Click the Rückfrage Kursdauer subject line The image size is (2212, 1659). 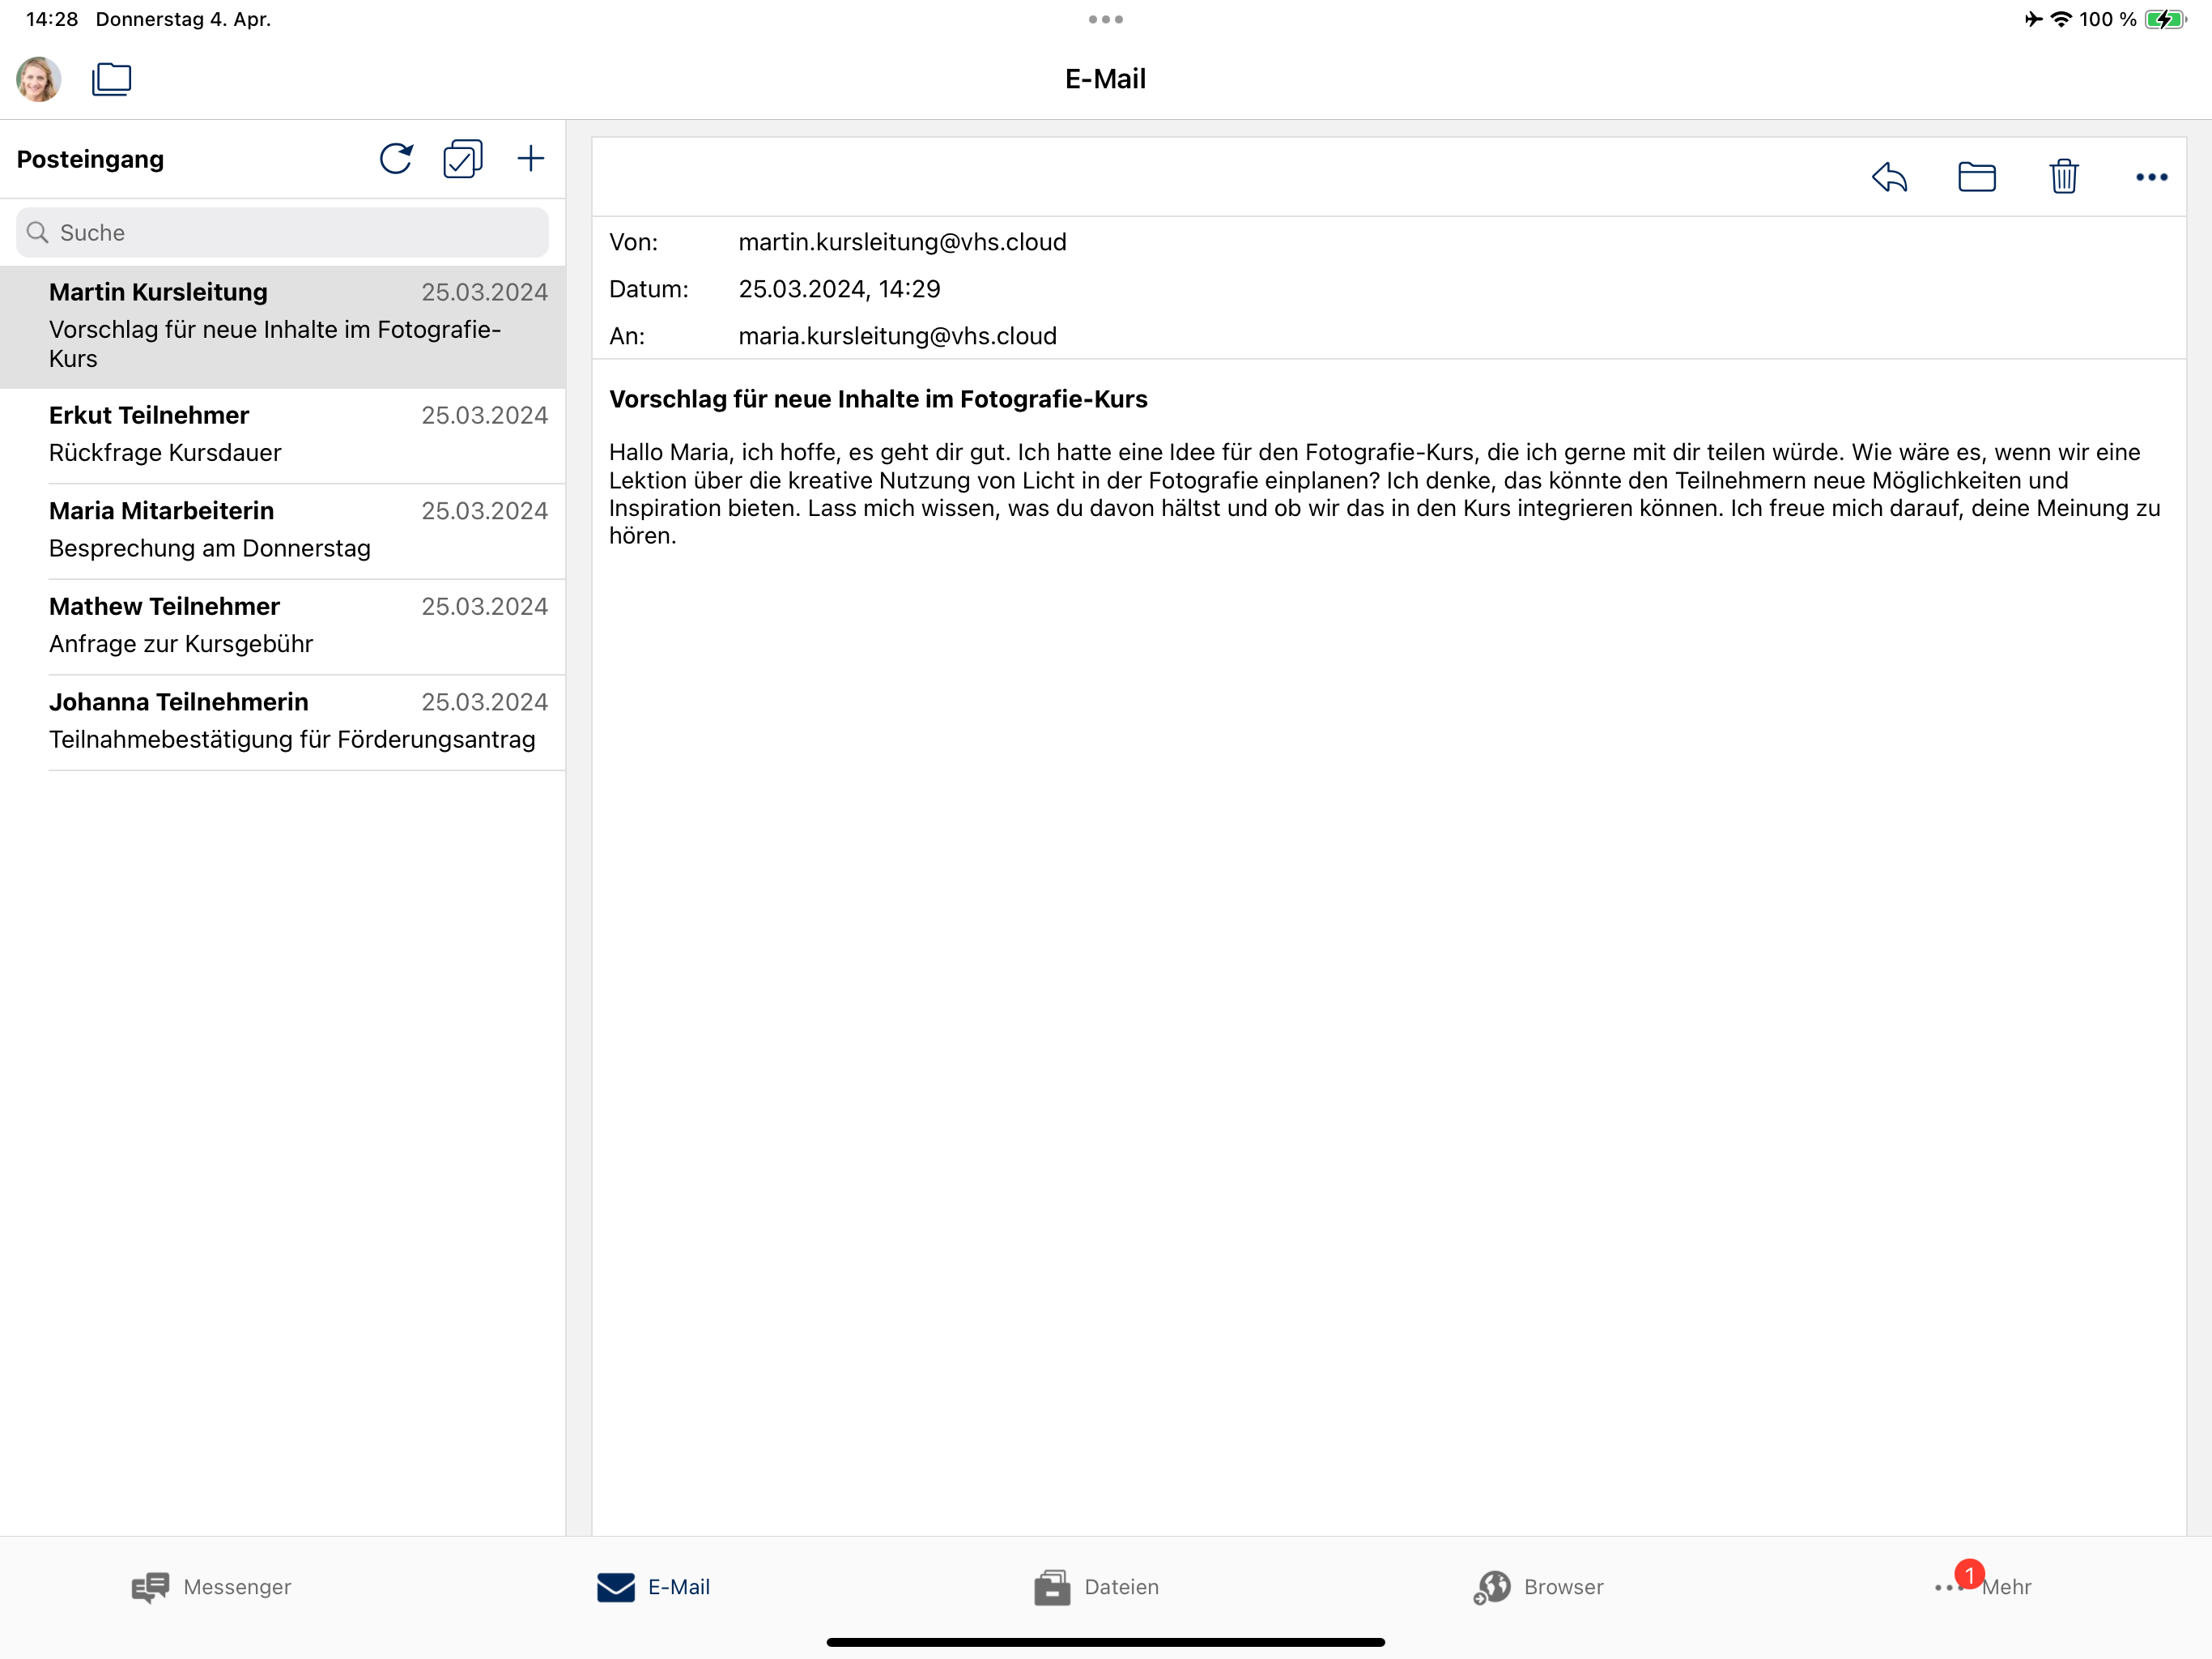[x=165, y=454]
